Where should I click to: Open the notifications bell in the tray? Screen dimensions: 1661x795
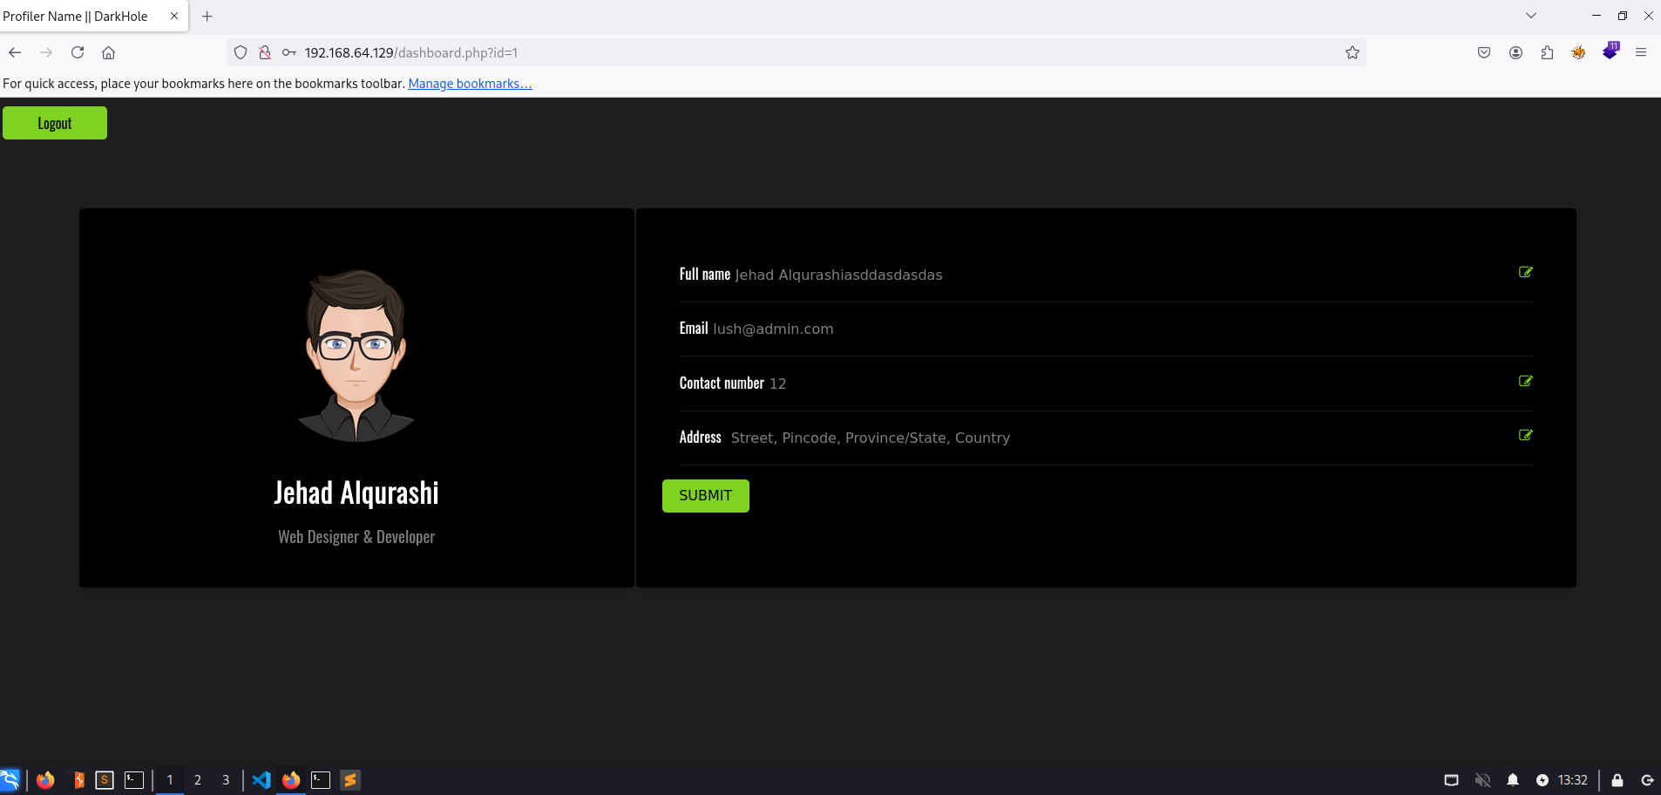tap(1513, 780)
